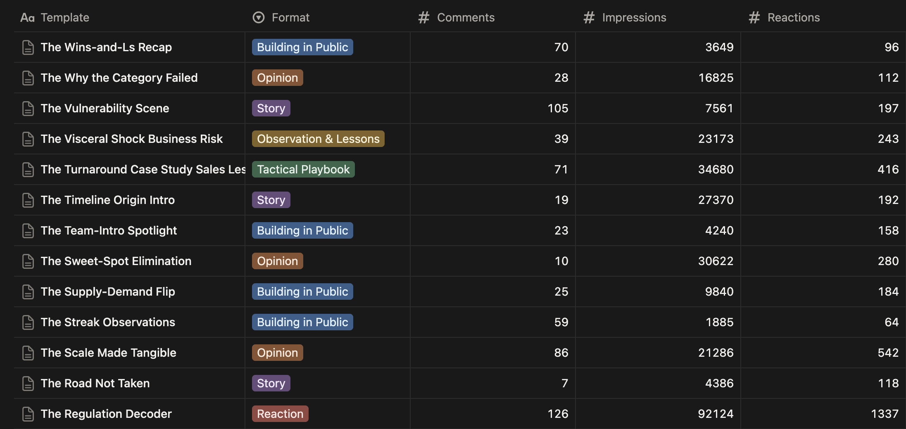Click the Aa title icon in Template header
The height and width of the screenshot is (429, 906).
coord(27,17)
